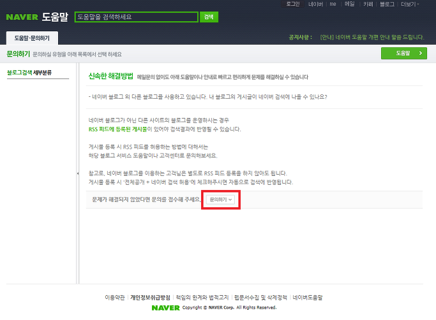Open the collection and deletion policy footer link
The width and height of the screenshot is (436, 320).
pos(260,298)
